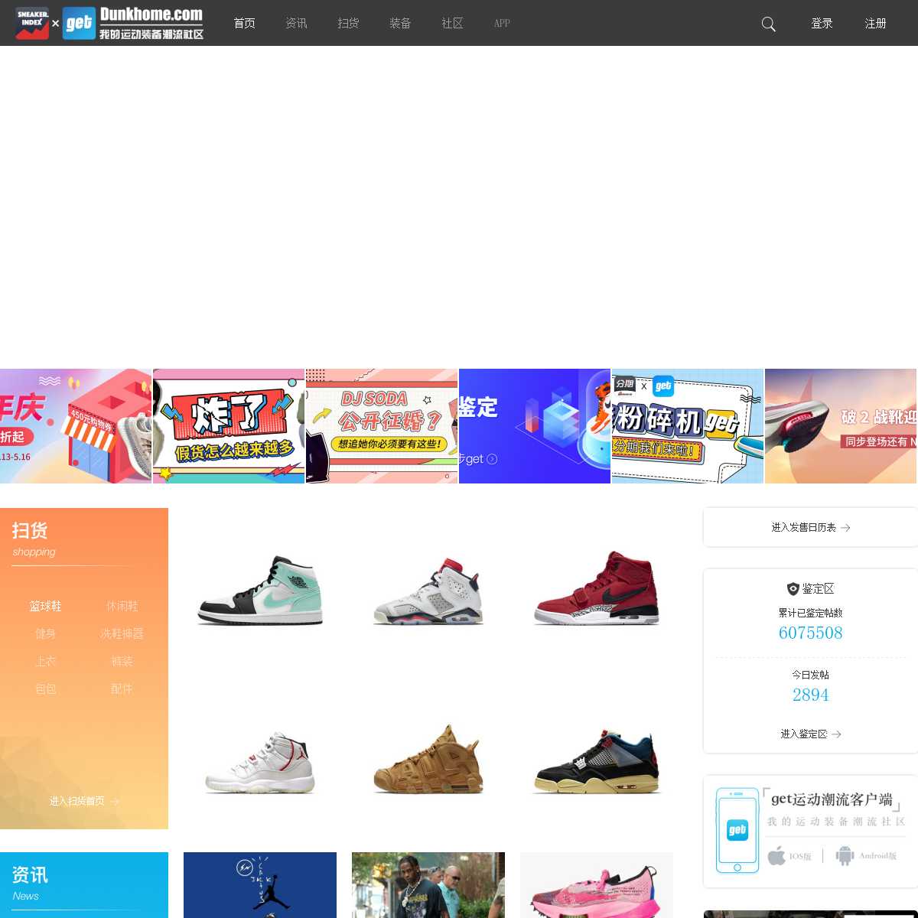The image size is (918, 918).
Task: Open the DJ SODA 公开征婚 banner
Action: (x=382, y=426)
